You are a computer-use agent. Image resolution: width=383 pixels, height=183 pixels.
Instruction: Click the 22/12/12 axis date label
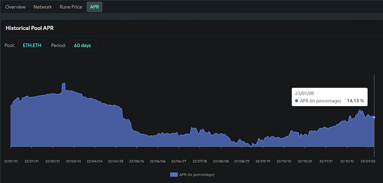coord(347,161)
